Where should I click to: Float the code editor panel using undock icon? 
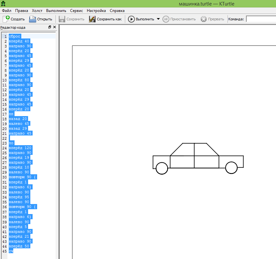(50, 27)
